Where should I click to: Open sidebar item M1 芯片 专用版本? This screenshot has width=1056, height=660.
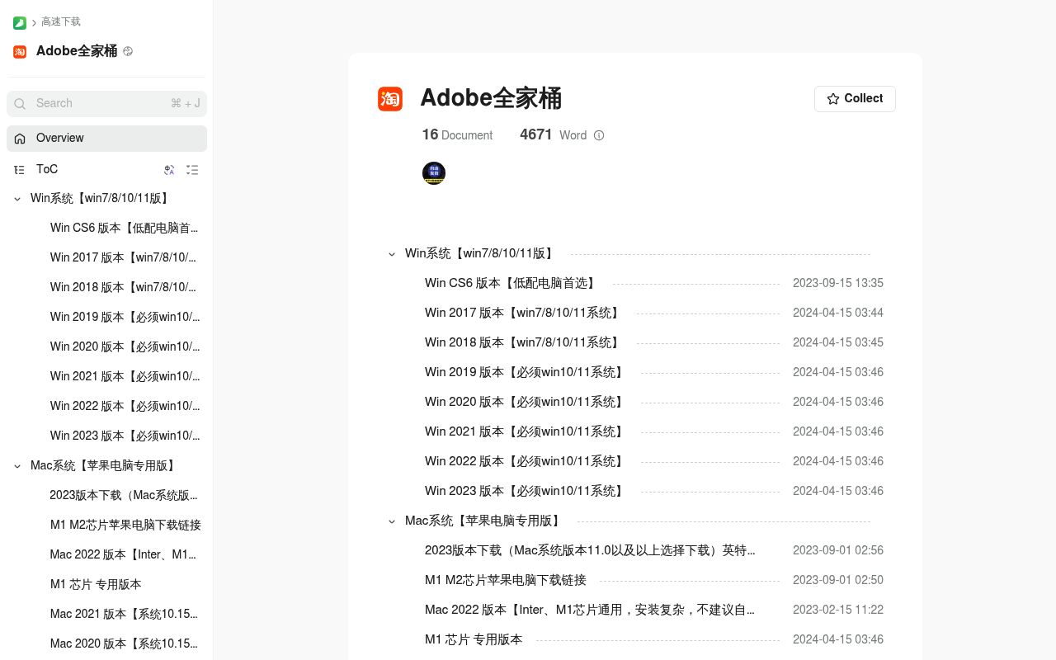96,584
